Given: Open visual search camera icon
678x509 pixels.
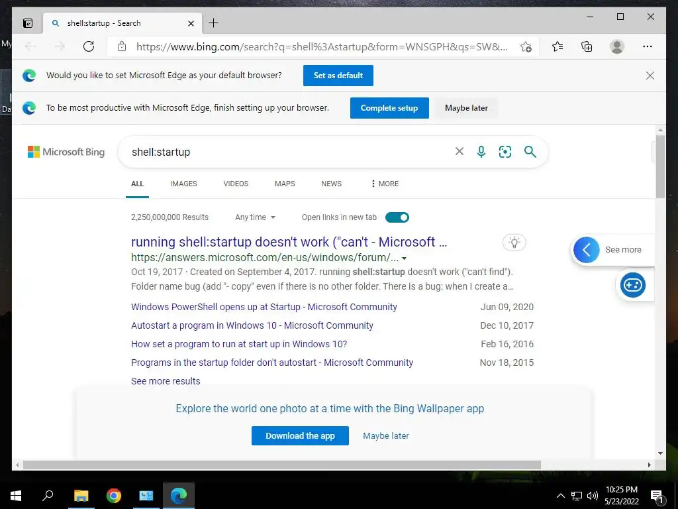Looking at the screenshot, I should click(505, 152).
